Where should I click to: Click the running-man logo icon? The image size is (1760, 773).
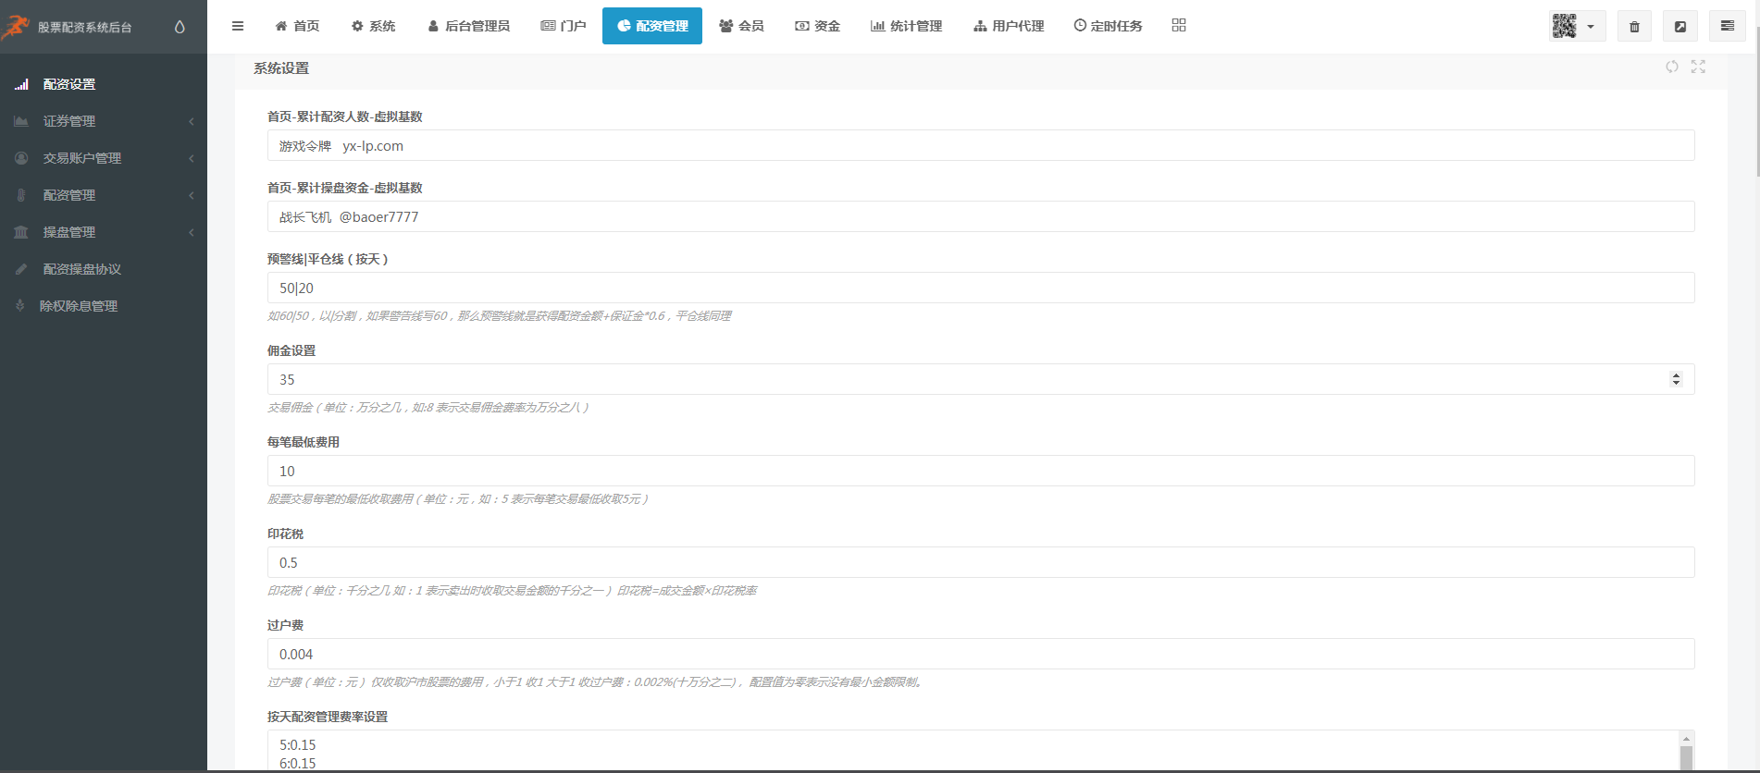pyautogui.click(x=16, y=27)
